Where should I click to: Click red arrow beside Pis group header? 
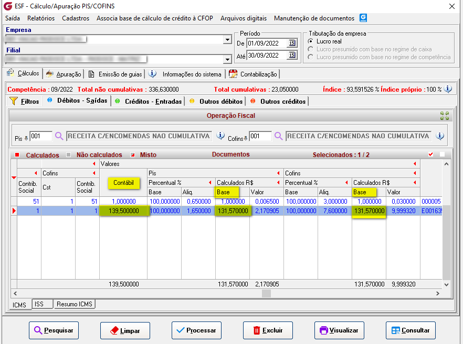pos(278,173)
